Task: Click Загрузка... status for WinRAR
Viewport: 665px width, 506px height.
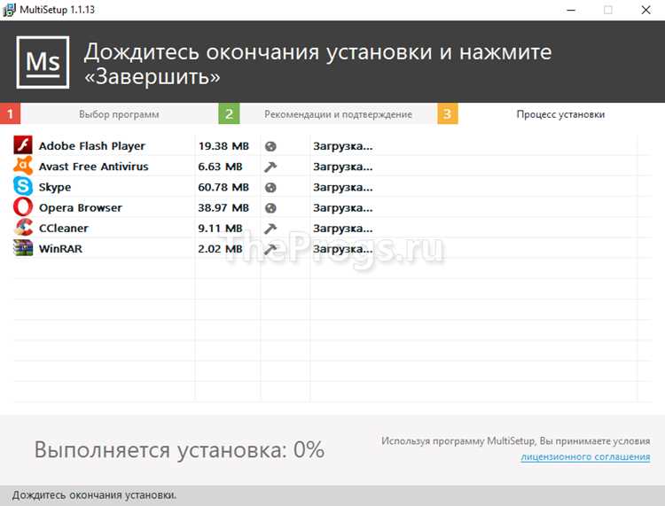Action: coord(342,249)
